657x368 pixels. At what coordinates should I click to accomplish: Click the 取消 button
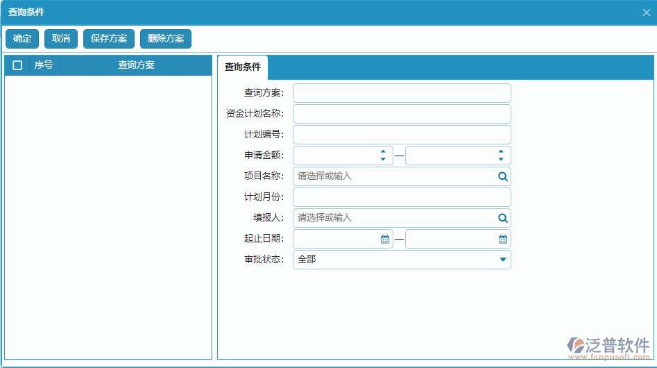[x=61, y=39]
